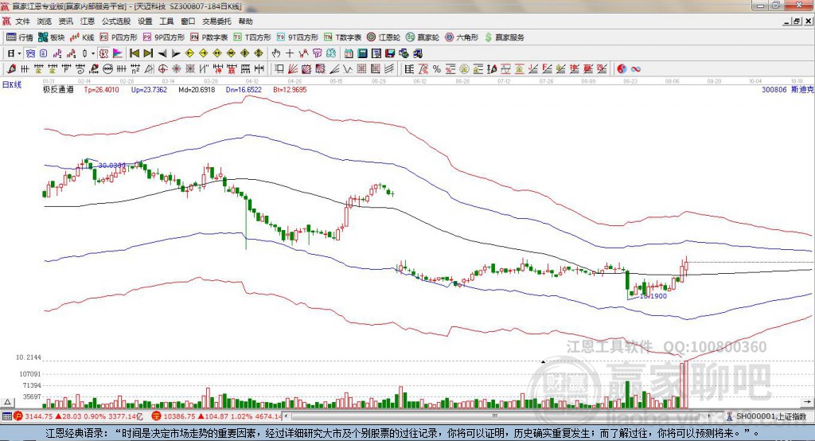Click the 沪 Shanghai index badge
Viewport: 815px width, 441px height.
pyautogui.click(x=19, y=416)
